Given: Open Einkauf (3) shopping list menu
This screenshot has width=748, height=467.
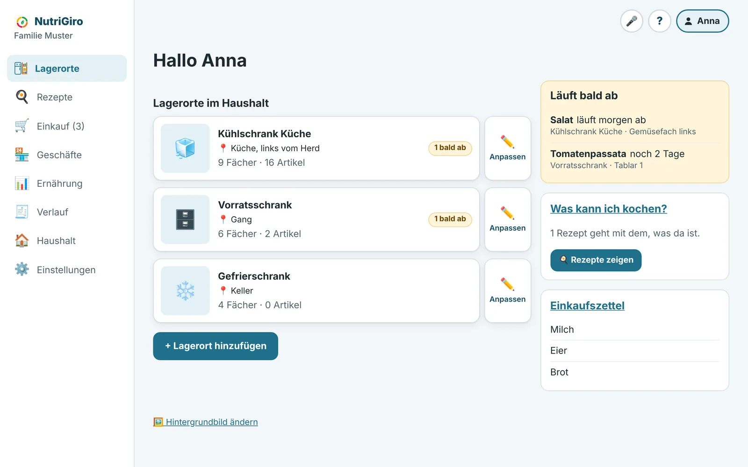Looking at the screenshot, I should 67,126.
